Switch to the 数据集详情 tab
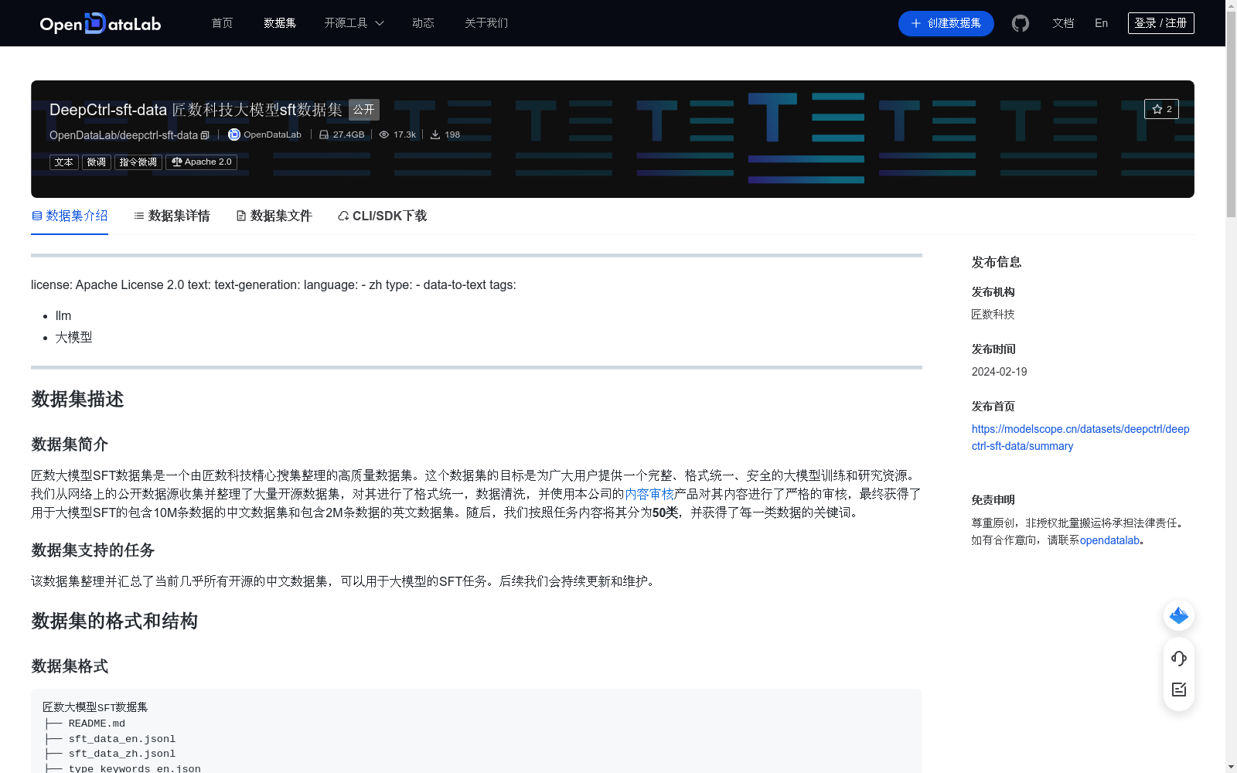 [x=172, y=216]
